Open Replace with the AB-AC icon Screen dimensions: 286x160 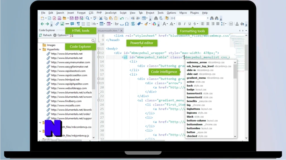[x=161, y=18]
